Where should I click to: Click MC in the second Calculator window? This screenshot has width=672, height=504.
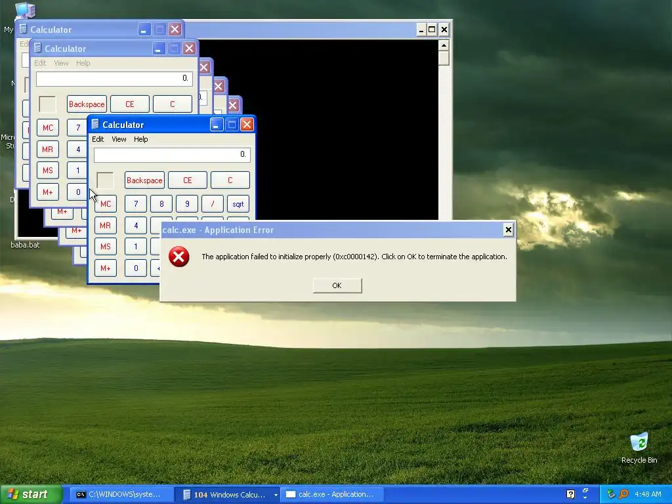pyautogui.click(x=47, y=128)
